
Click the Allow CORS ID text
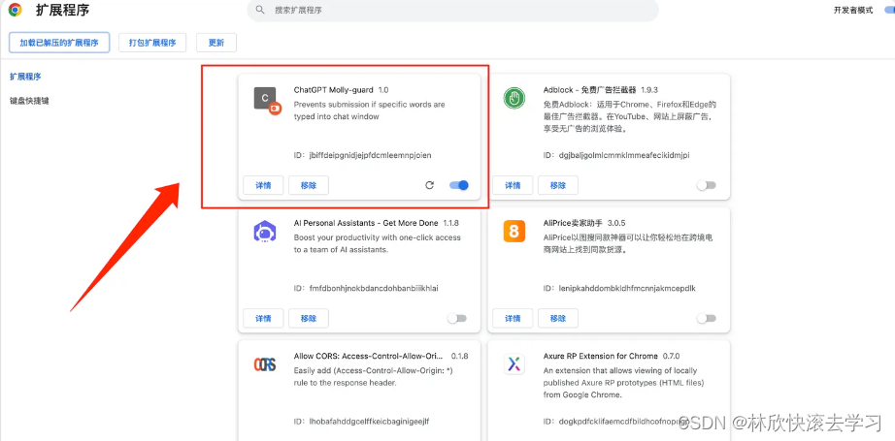click(x=361, y=422)
